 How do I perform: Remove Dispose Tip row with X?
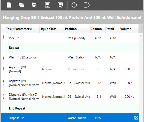click(136, 118)
